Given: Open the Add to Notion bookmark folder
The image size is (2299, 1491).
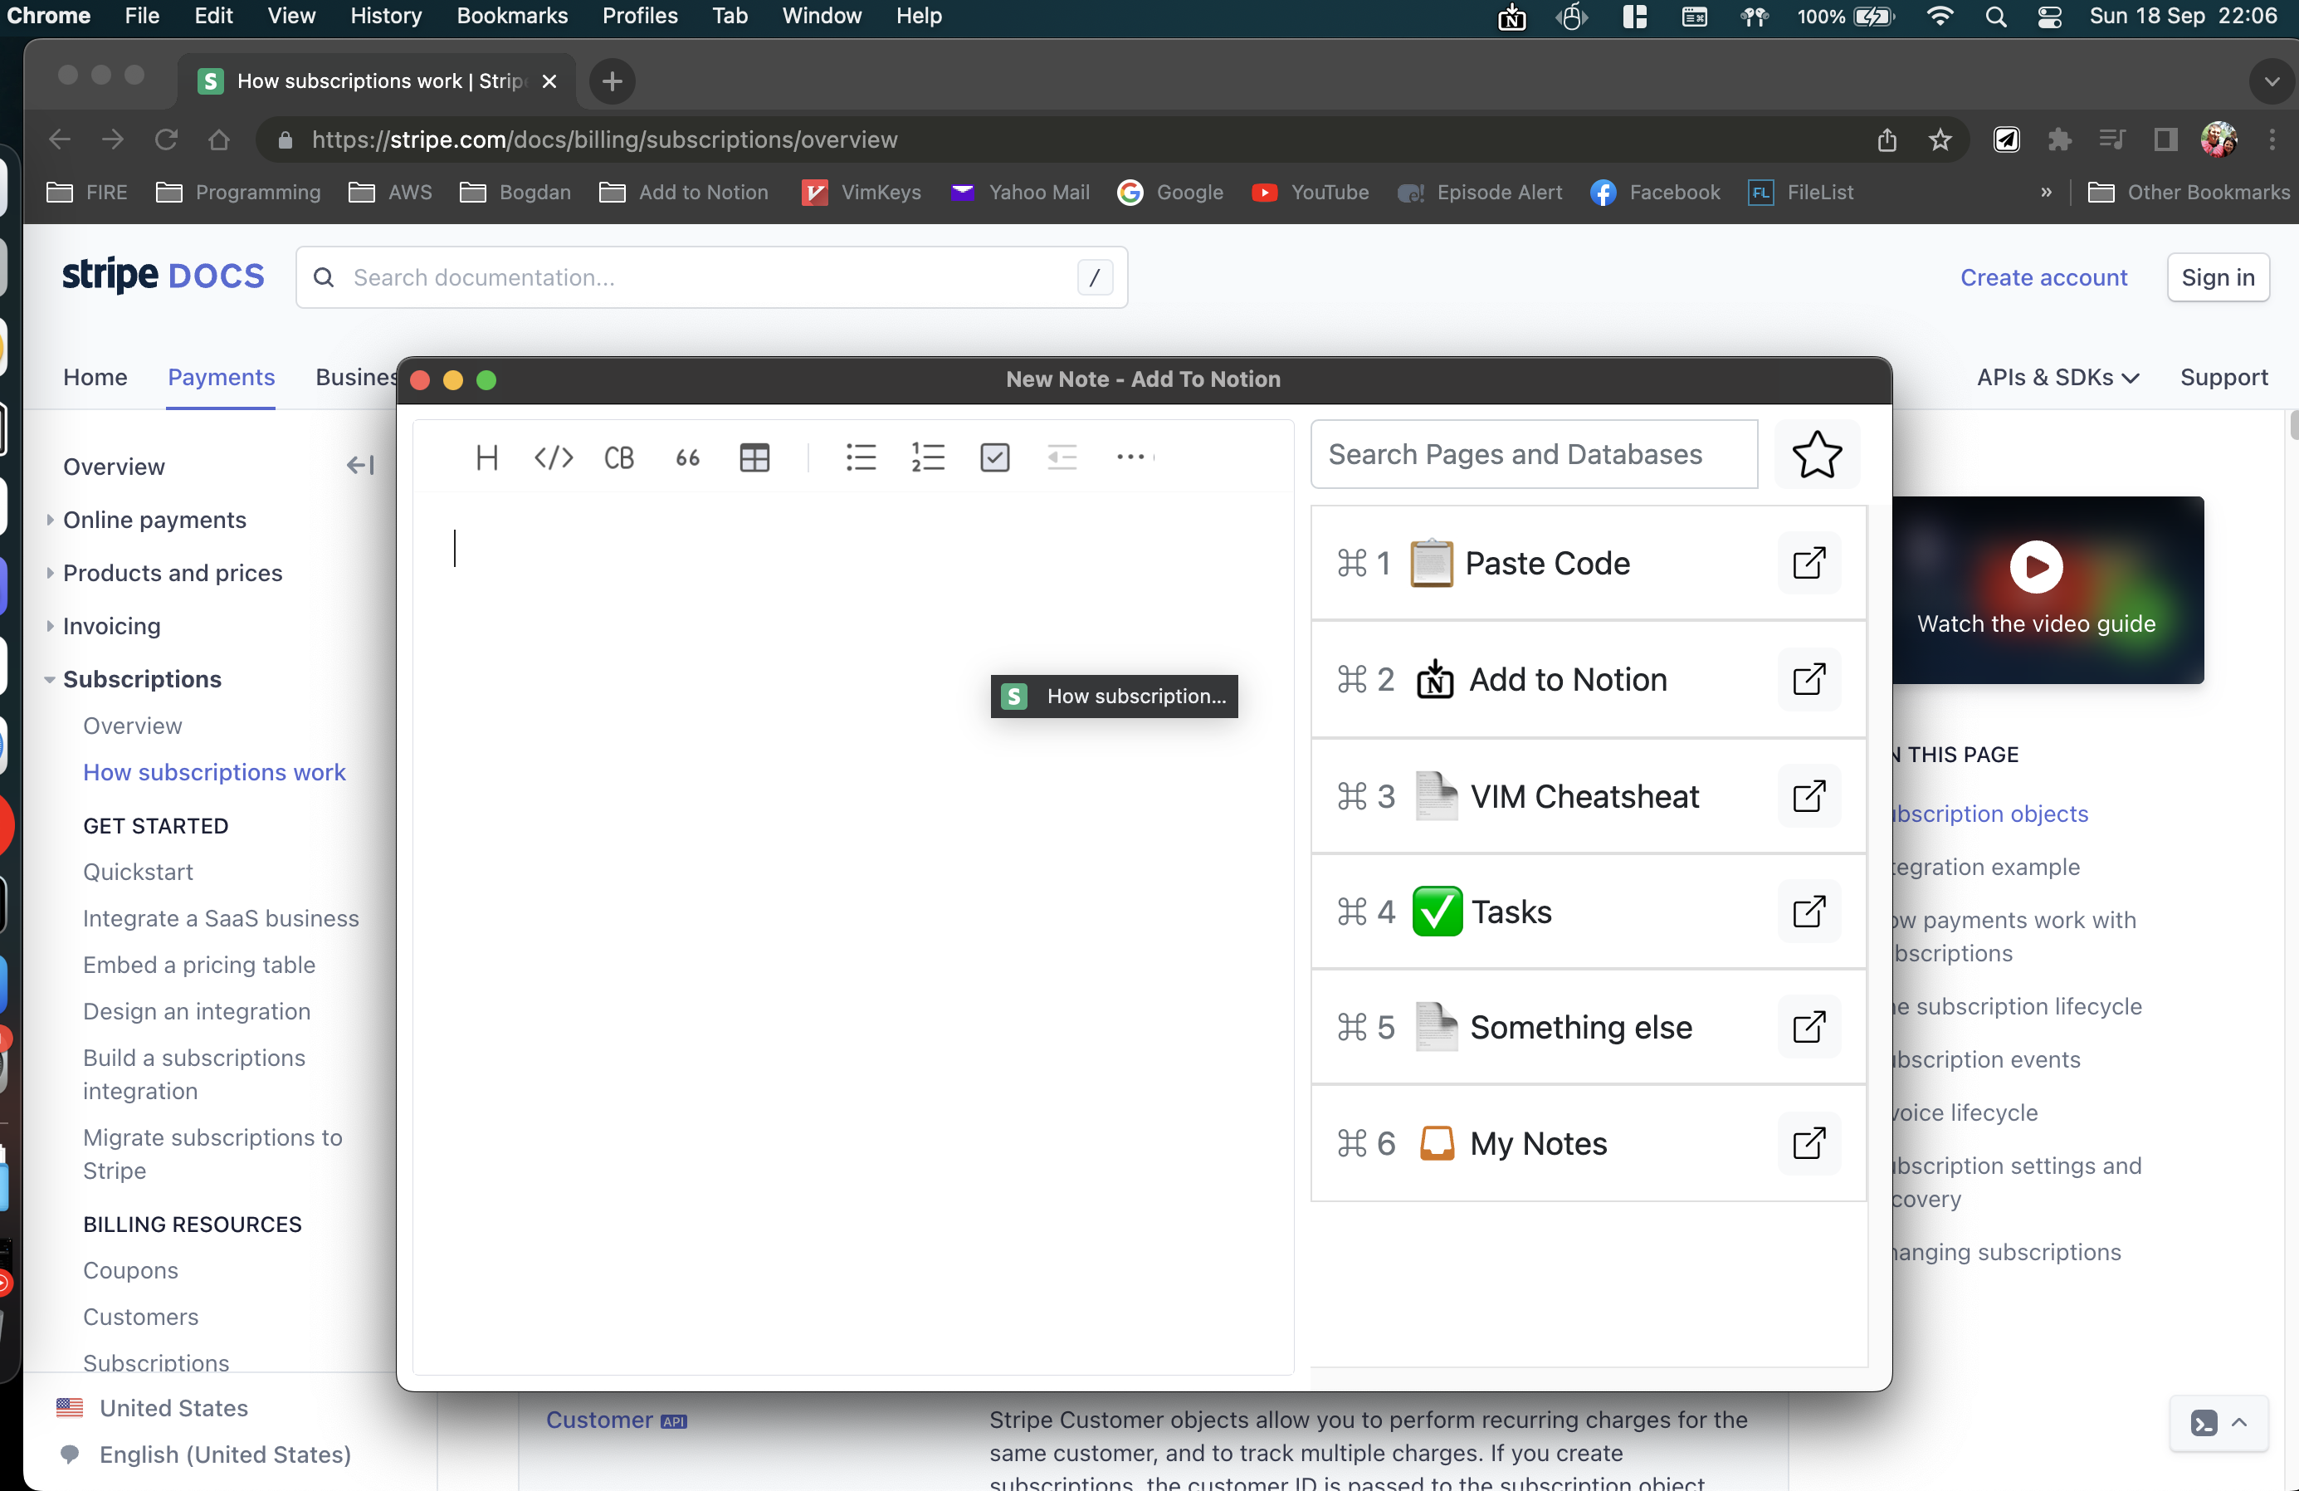Looking at the screenshot, I should 684,193.
